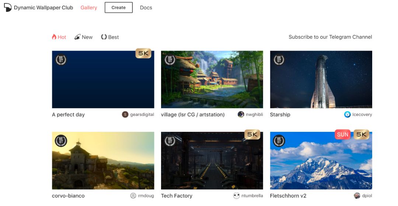Open village wallpaper thumbnail
The height and width of the screenshot is (206, 398).
tap(212, 80)
